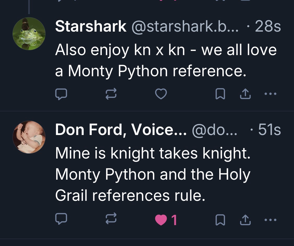This screenshot has height=246, width=294.
Task: Unlike Don Ford's post with pink heart
Action: click(x=161, y=220)
